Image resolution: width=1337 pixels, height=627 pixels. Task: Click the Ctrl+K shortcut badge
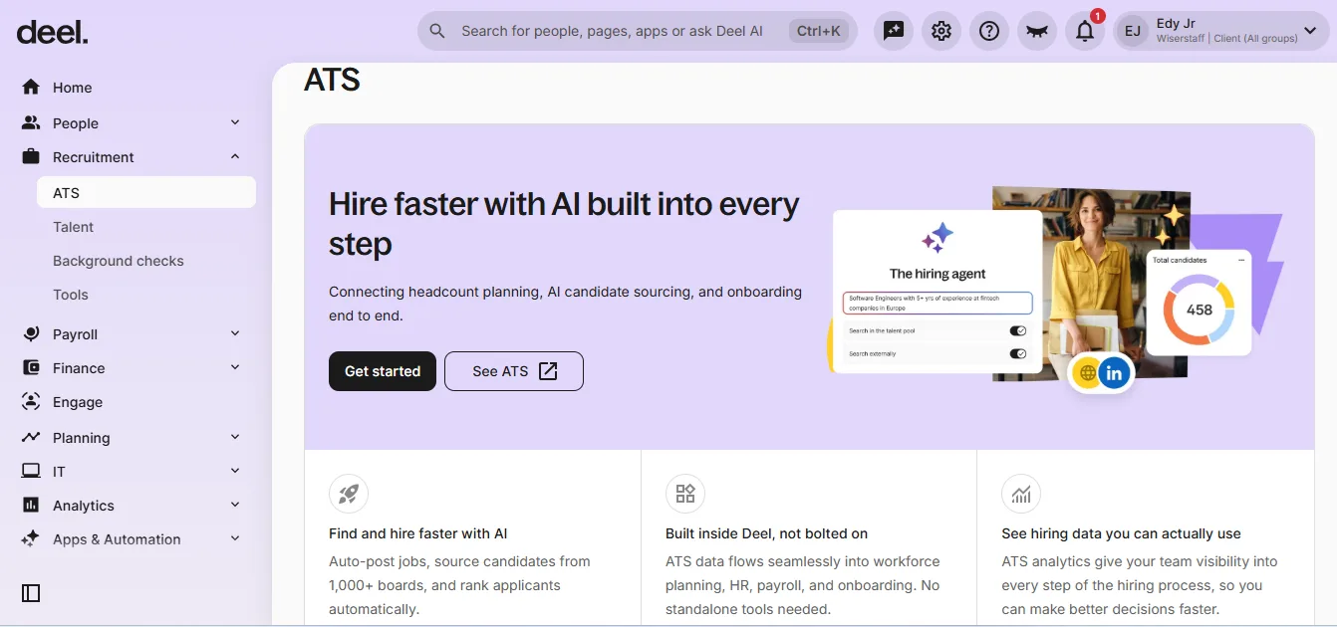pos(819,31)
